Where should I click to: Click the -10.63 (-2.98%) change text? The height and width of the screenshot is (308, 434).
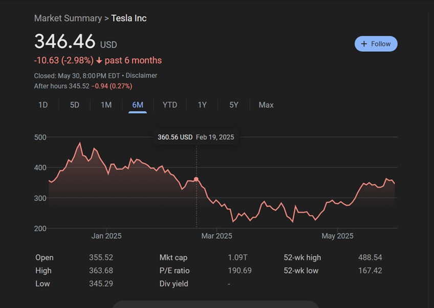pyautogui.click(x=63, y=60)
